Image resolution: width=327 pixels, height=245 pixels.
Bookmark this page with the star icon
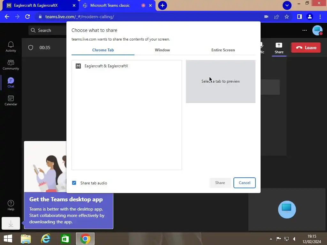(x=287, y=17)
